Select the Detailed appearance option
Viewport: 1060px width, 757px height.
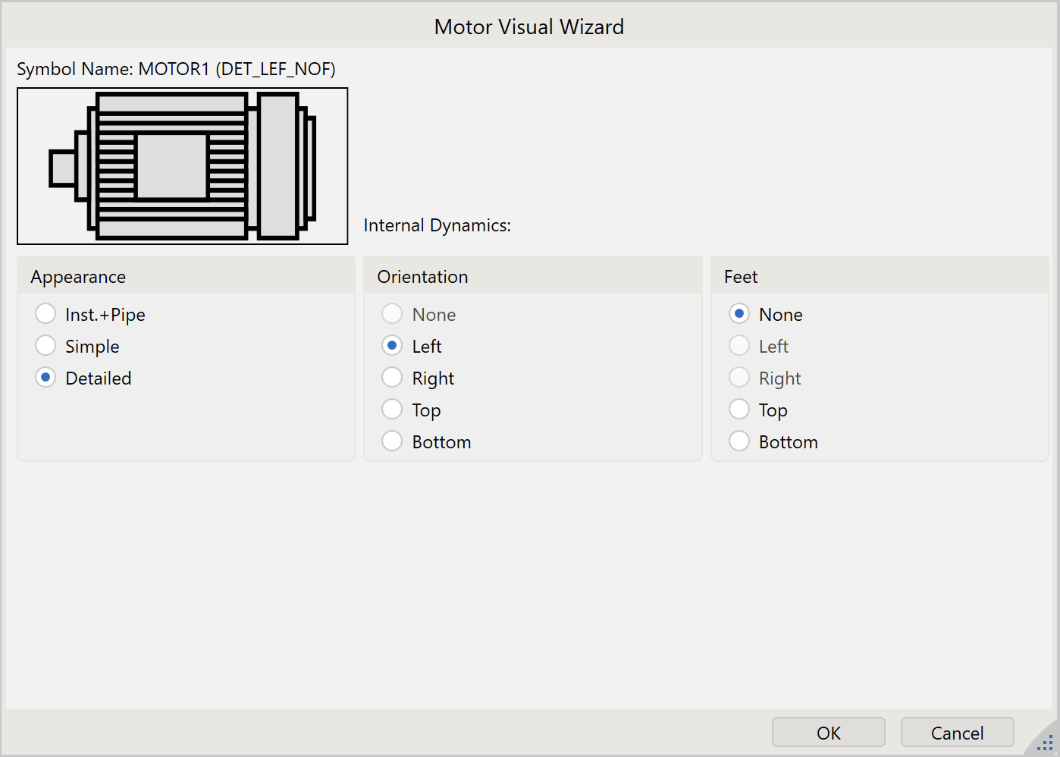click(x=46, y=378)
